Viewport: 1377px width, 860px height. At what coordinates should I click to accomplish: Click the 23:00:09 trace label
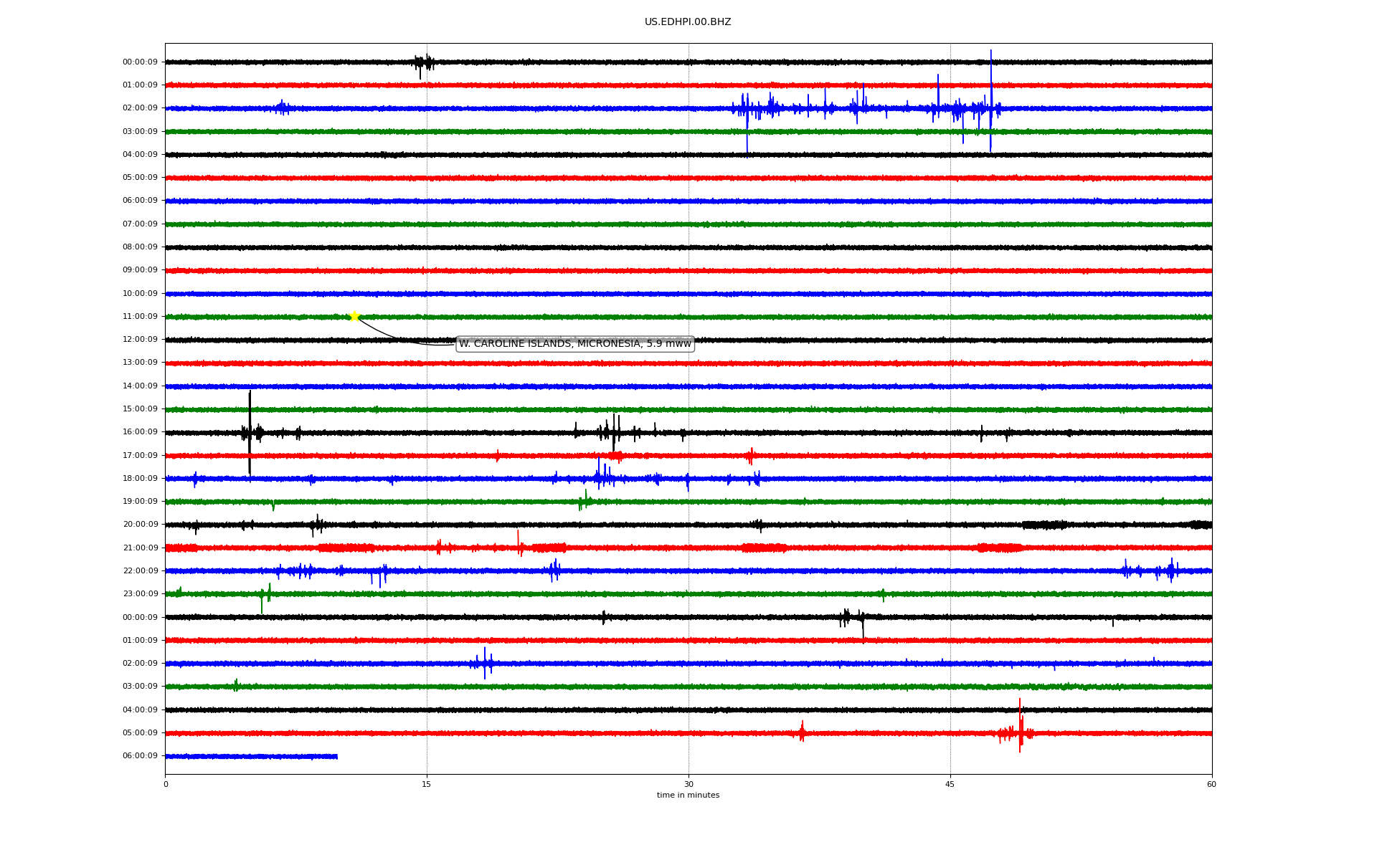pos(140,594)
